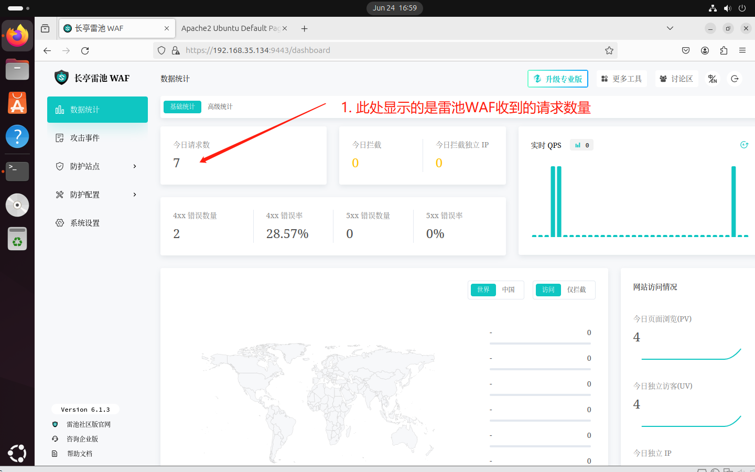Select the 世界 map toggle
The height and width of the screenshot is (472, 755).
click(483, 289)
